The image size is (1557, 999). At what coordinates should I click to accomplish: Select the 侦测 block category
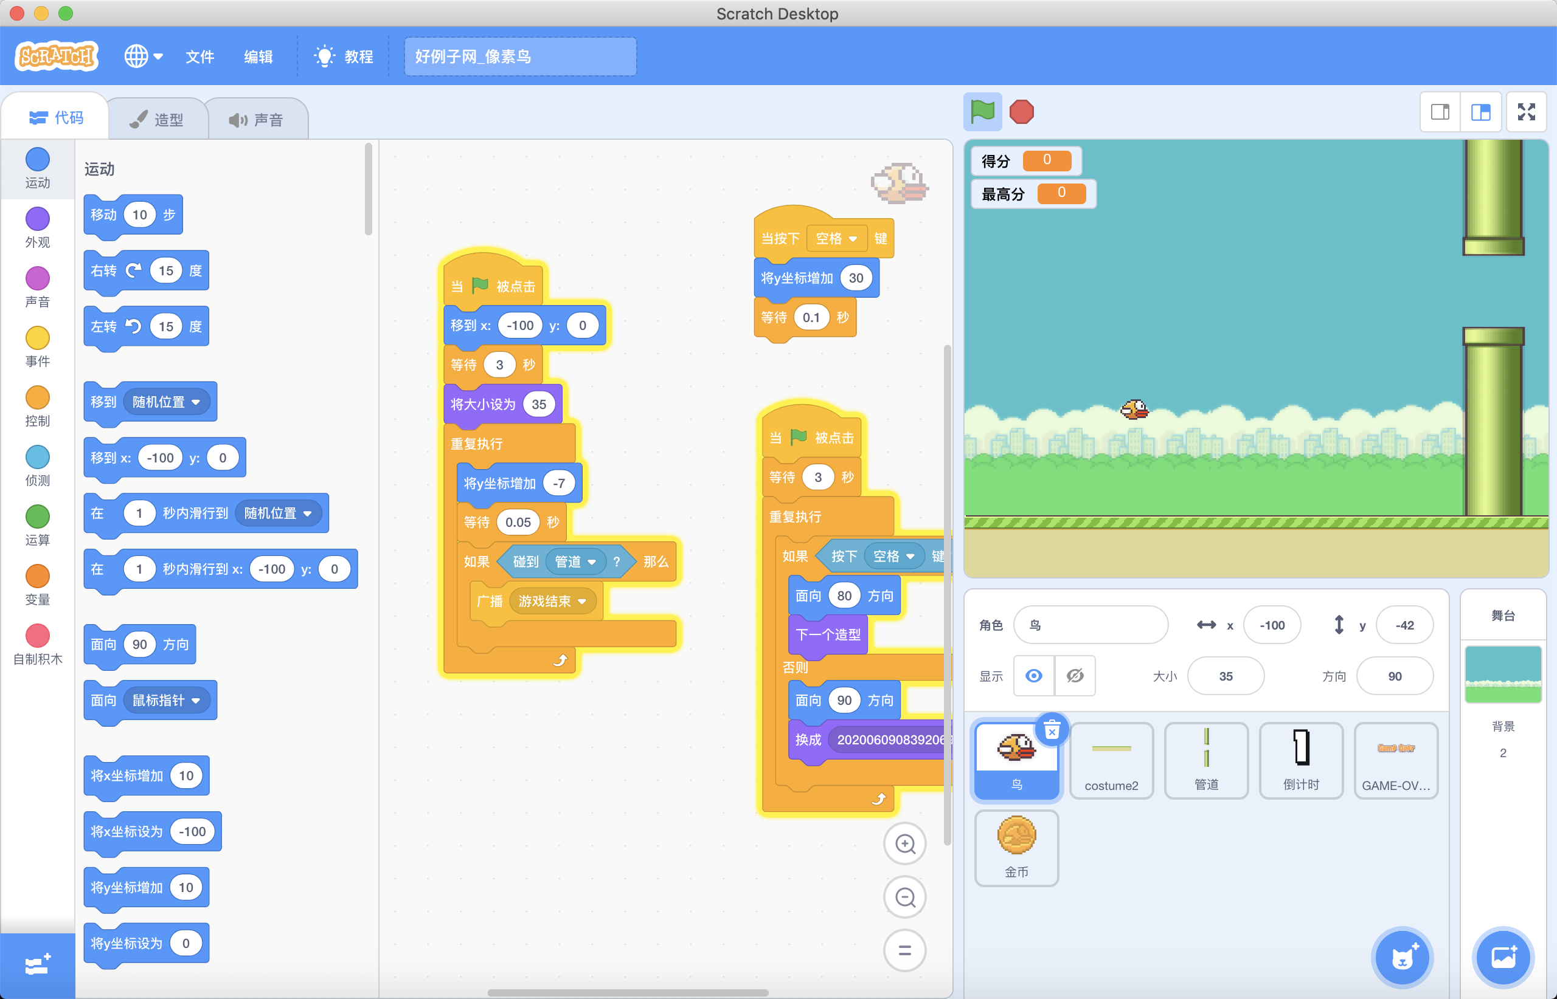click(38, 467)
